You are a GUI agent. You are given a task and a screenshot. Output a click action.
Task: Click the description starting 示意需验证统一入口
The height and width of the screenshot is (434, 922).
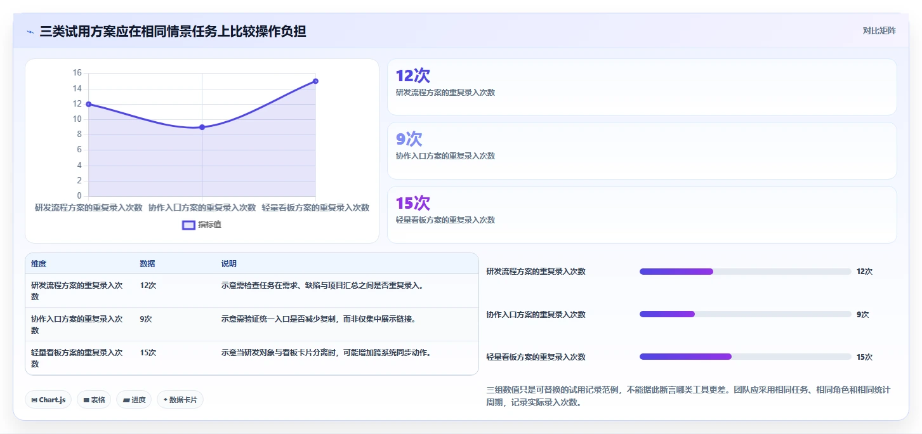319,319
